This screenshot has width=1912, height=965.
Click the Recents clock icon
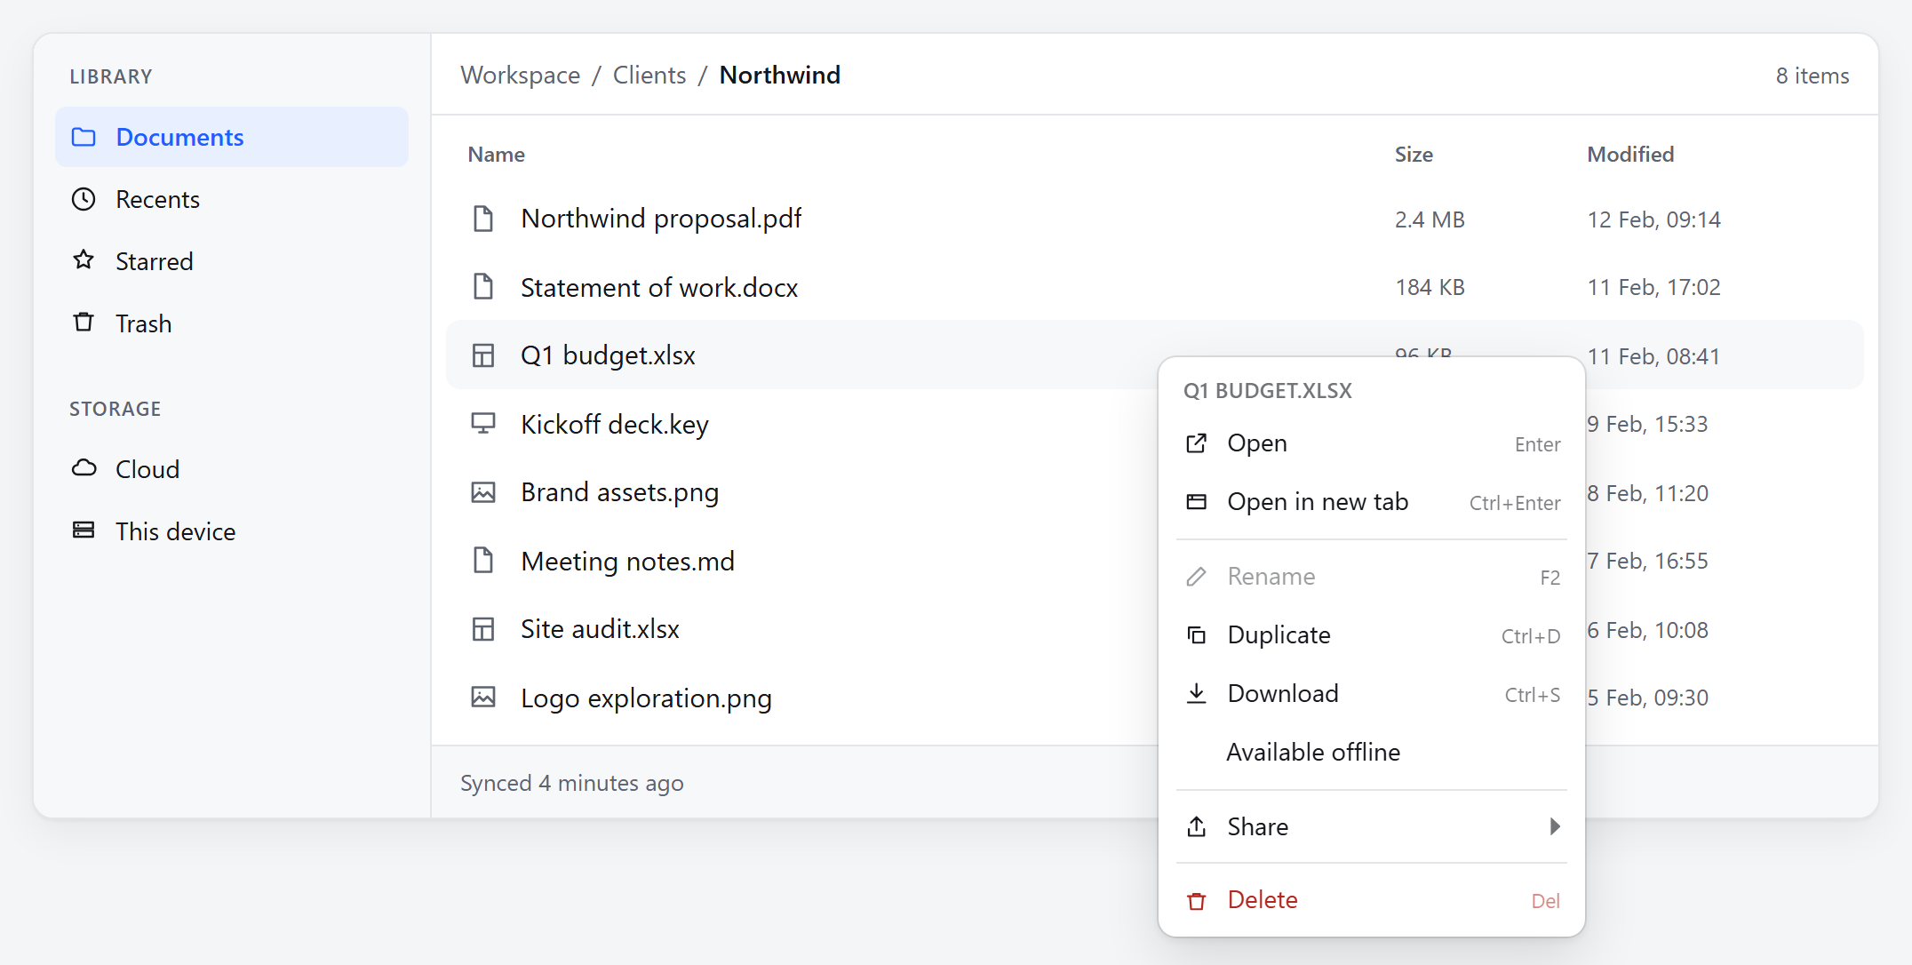pos(84,199)
